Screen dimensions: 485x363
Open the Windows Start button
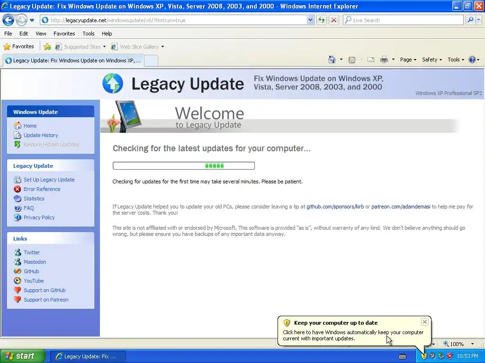(x=23, y=356)
